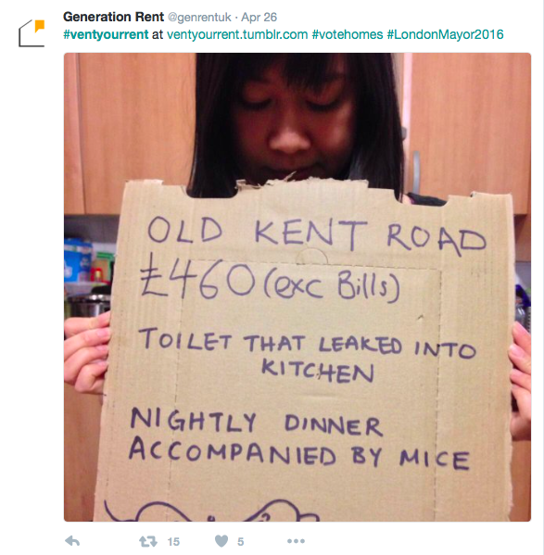Click the Generation Rent house avatar logo
Image resolution: width=544 pixels, height=555 pixels.
[x=32, y=33]
